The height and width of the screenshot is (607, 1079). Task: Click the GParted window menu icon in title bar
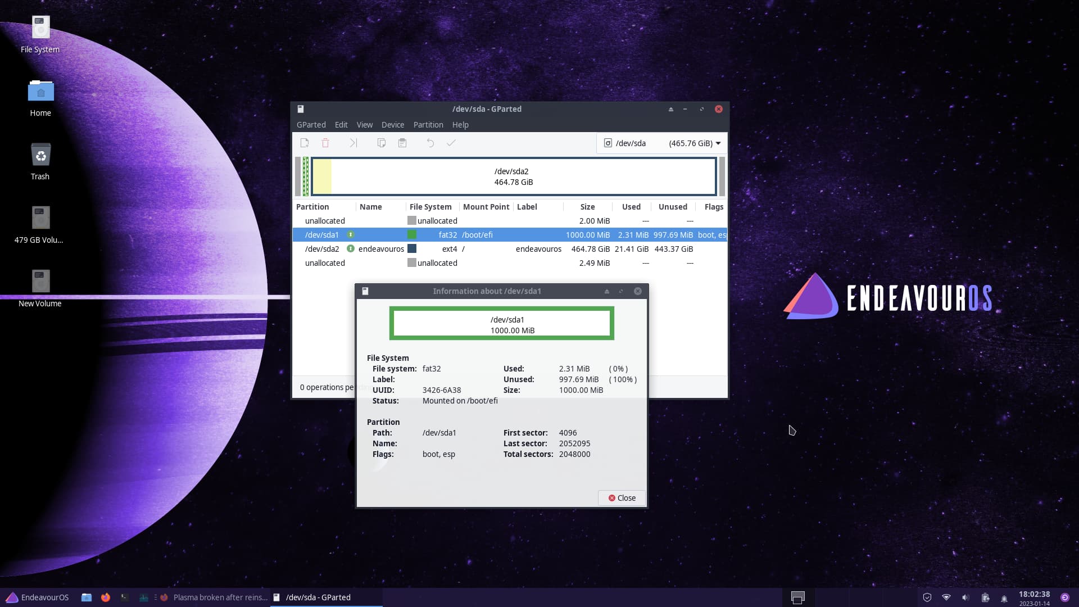click(301, 109)
